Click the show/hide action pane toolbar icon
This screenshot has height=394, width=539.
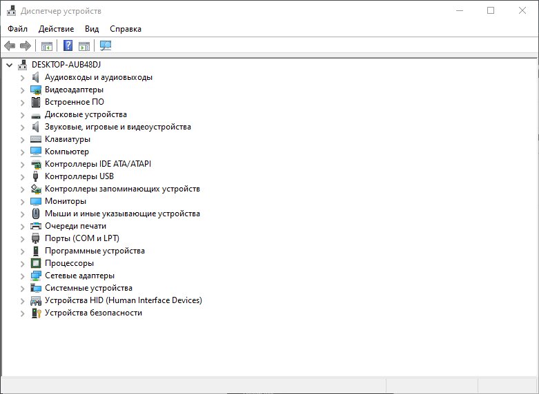pos(84,46)
